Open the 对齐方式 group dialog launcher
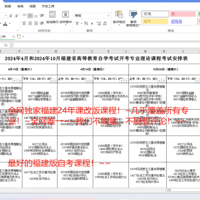This screenshot has width=200, height=200. point(70,30)
